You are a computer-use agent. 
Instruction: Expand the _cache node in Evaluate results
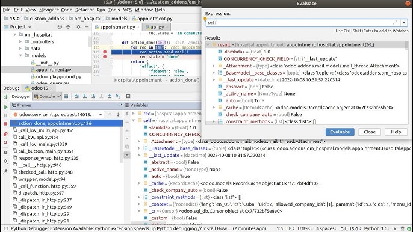click(x=214, y=108)
